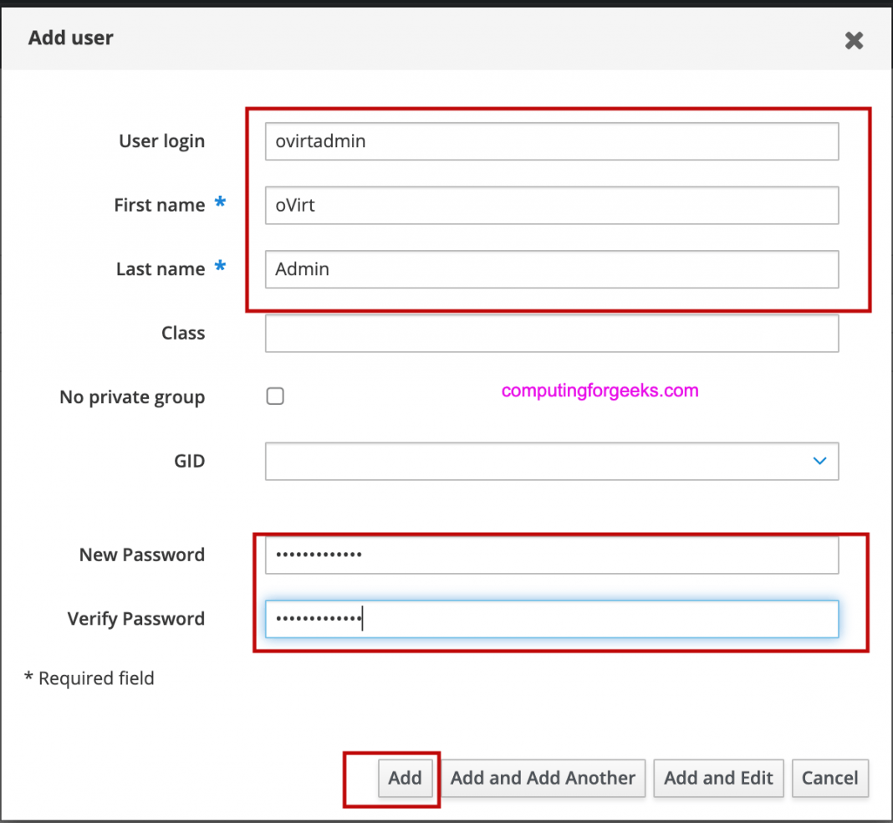The image size is (893, 823).
Task: Click the First name field containing oVirt
Action: coord(552,205)
